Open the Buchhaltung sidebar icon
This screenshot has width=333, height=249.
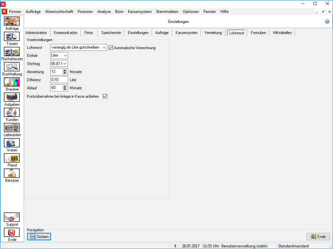[12, 67]
